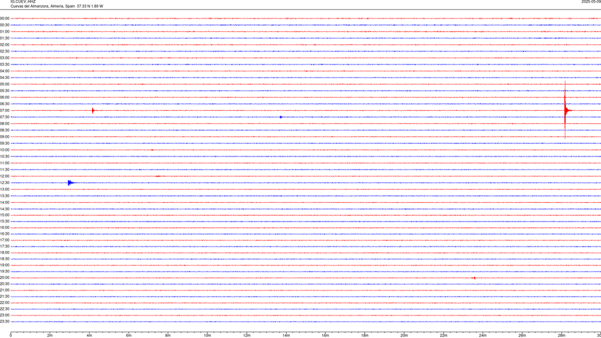Click the 13:00 time label
The width and height of the screenshot is (601, 338).
pos(4,189)
